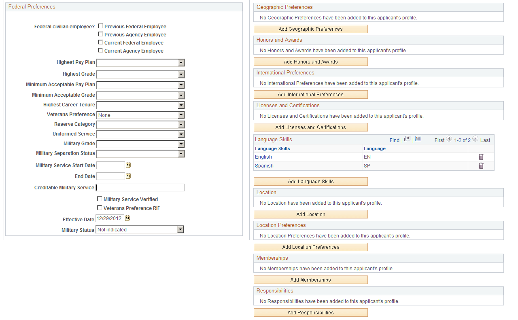Open calendar for Effective Date

[127, 218]
